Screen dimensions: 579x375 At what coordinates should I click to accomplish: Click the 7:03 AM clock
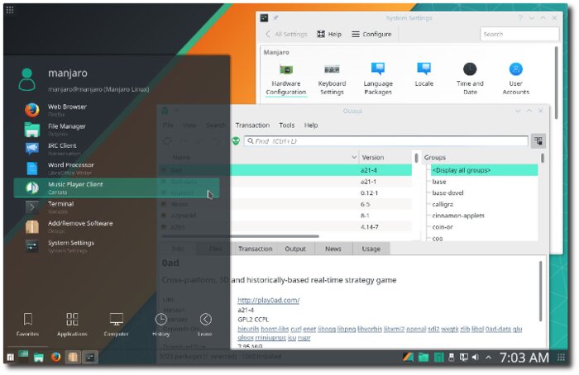point(524,358)
